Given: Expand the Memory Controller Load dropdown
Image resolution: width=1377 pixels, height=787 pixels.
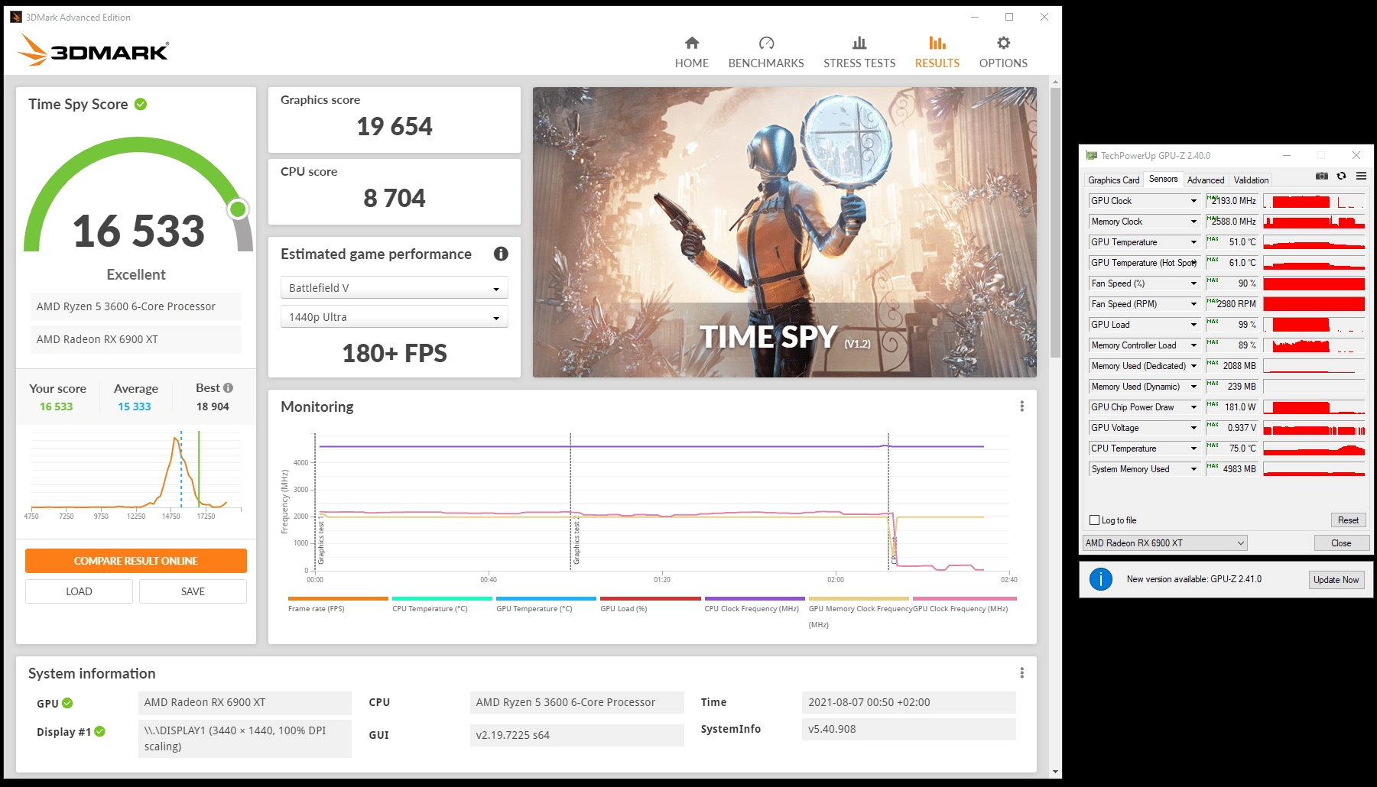Looking at the screenshot, I should pyautogui.click(x=1193, y=345).
